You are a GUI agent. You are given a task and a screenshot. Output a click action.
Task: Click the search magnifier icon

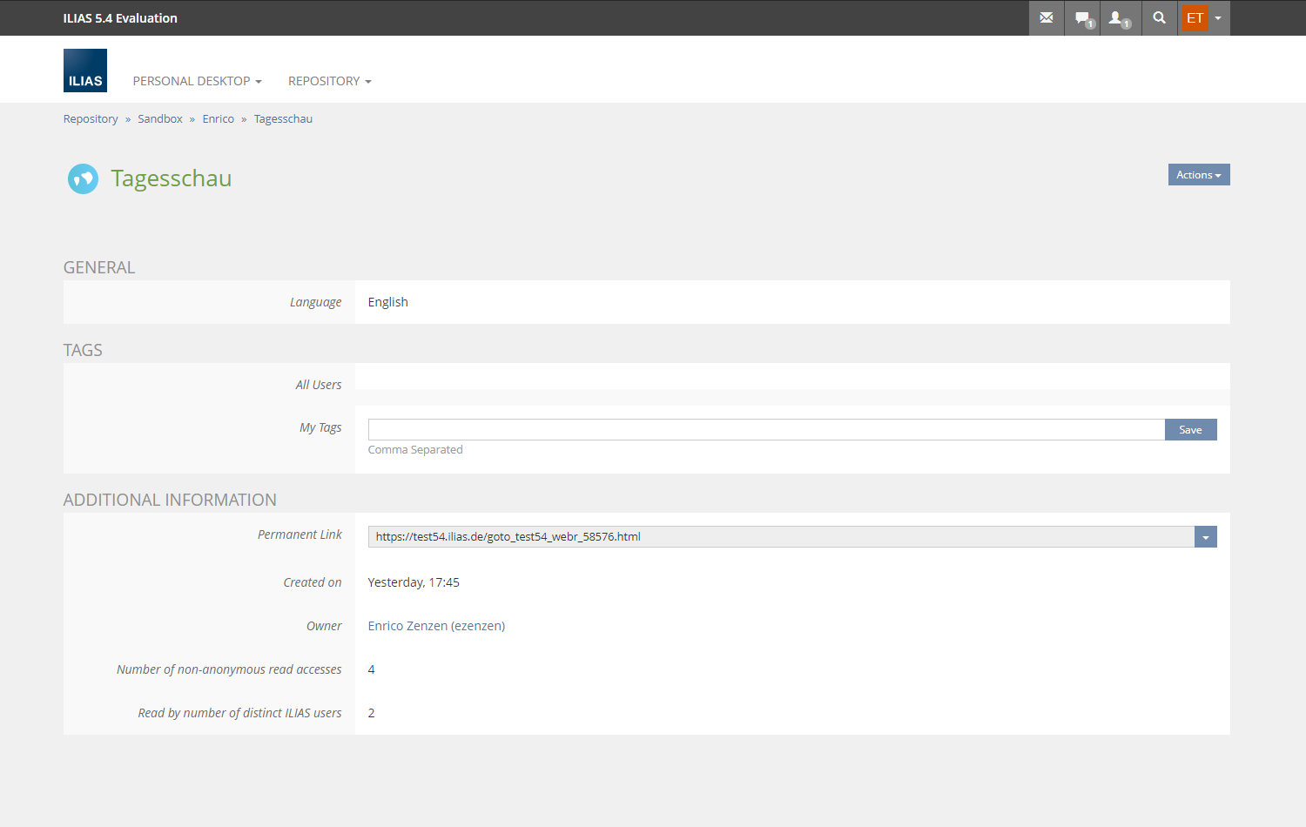click(1159, 17)
